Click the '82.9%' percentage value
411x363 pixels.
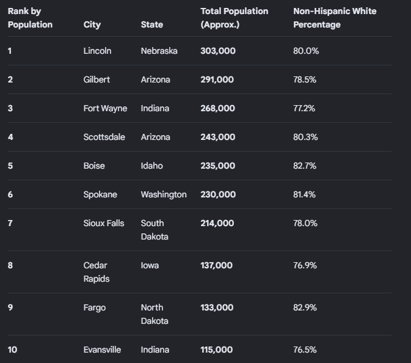(305, 307)
